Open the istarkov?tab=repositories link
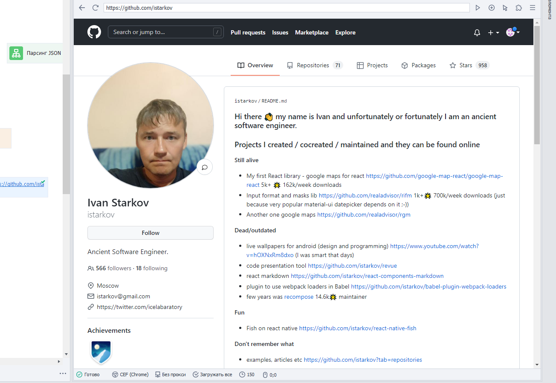The width and height of the screenshot is (556, 383). (363, 360)
